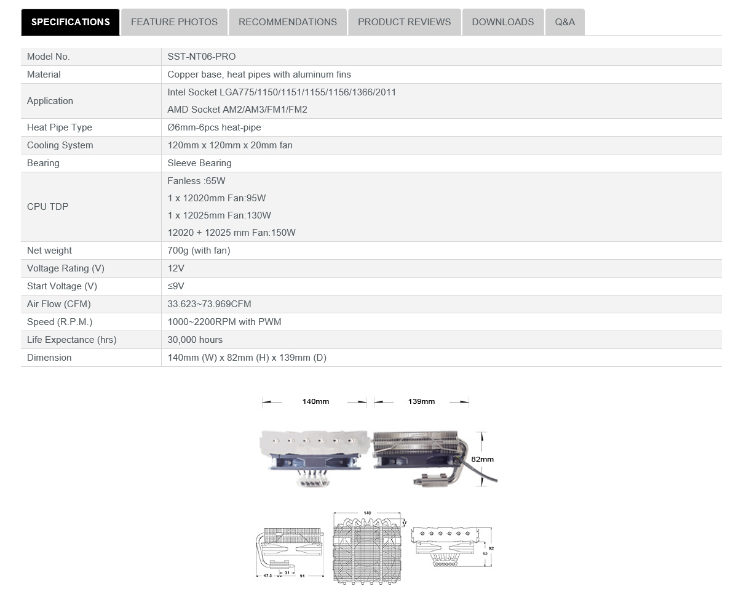Viewport: 741px width, 594px height.
Task: Select the Downloads tab
Action: point(502,22)
